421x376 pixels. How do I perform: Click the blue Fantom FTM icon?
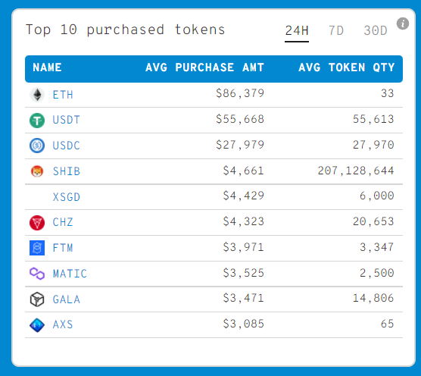tap(37, 248)
